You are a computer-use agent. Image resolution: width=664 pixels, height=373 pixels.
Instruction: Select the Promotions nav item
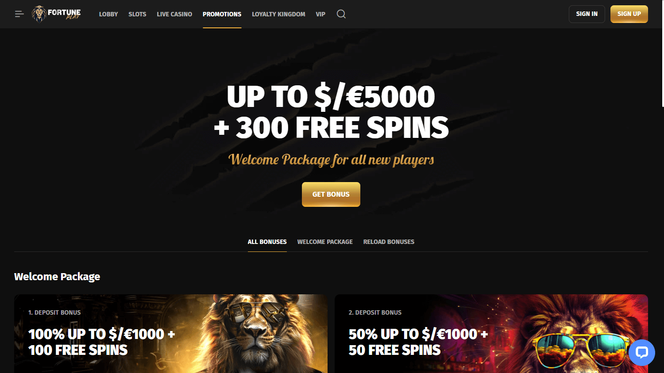222,14
